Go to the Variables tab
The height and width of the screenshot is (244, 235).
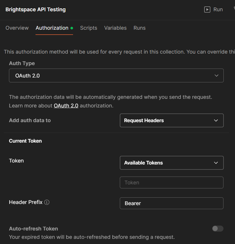[x=115, y=28]
